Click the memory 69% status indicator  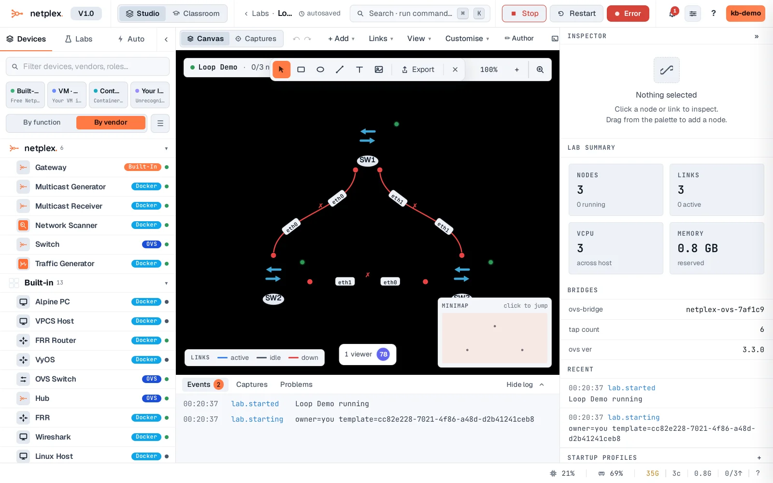(611, 473)
